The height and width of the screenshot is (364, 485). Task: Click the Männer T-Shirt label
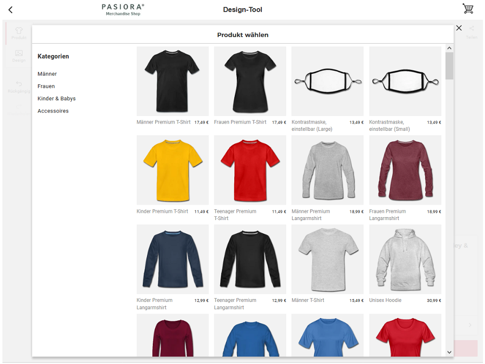click(x=308, y=300)
